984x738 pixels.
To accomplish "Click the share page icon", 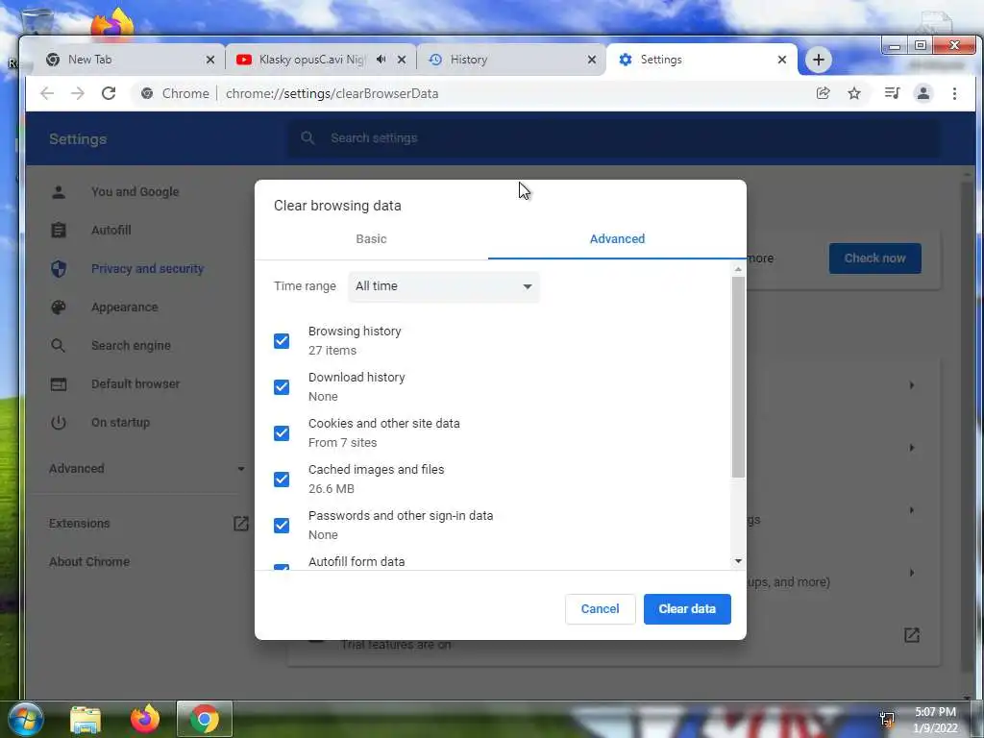I will (823, 93).
